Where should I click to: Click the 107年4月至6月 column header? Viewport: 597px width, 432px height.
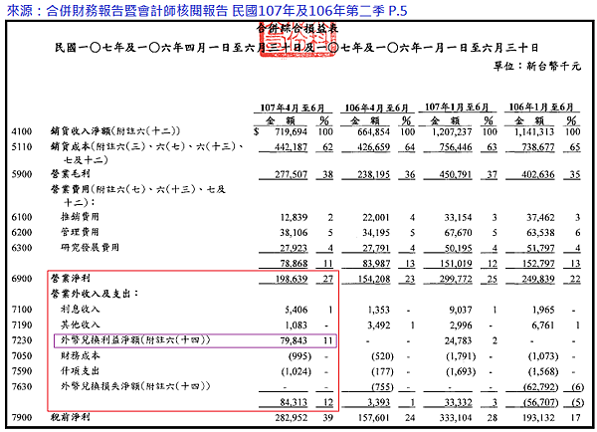(293, 108)
